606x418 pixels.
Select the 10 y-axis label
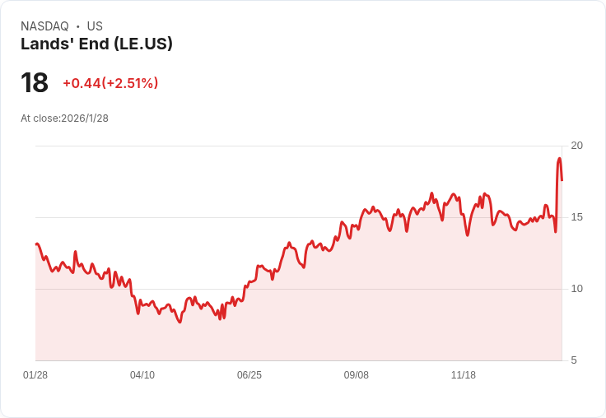pyautogui.click(x=576, y=289)
